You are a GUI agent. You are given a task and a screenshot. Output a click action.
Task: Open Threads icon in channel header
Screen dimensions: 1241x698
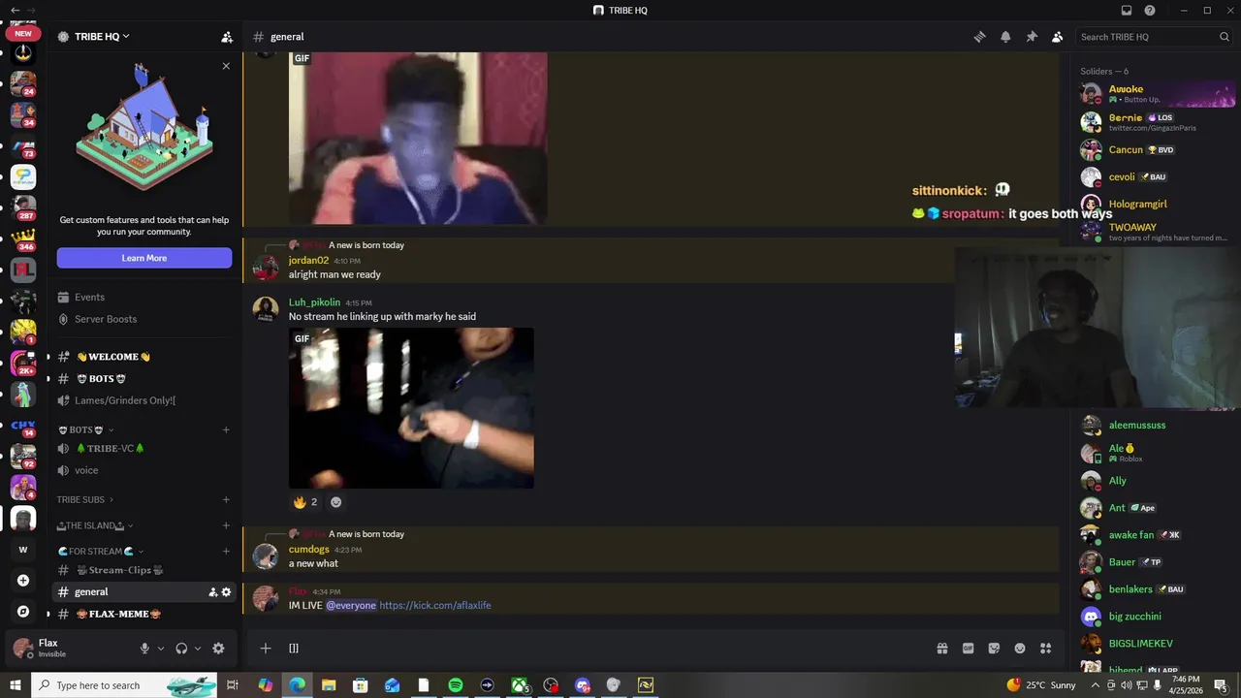(x=980, y=37)
